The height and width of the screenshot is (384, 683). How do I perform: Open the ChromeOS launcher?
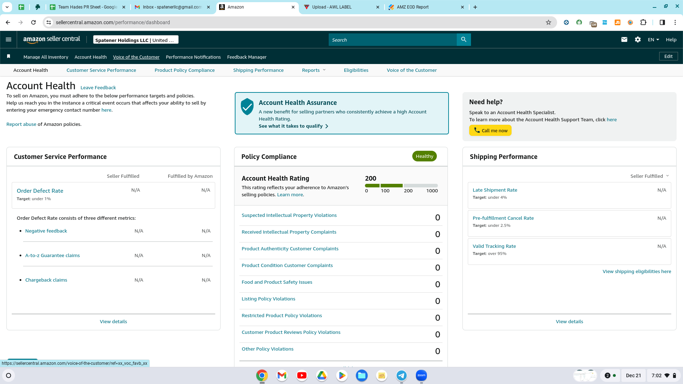tap(9, 375)
